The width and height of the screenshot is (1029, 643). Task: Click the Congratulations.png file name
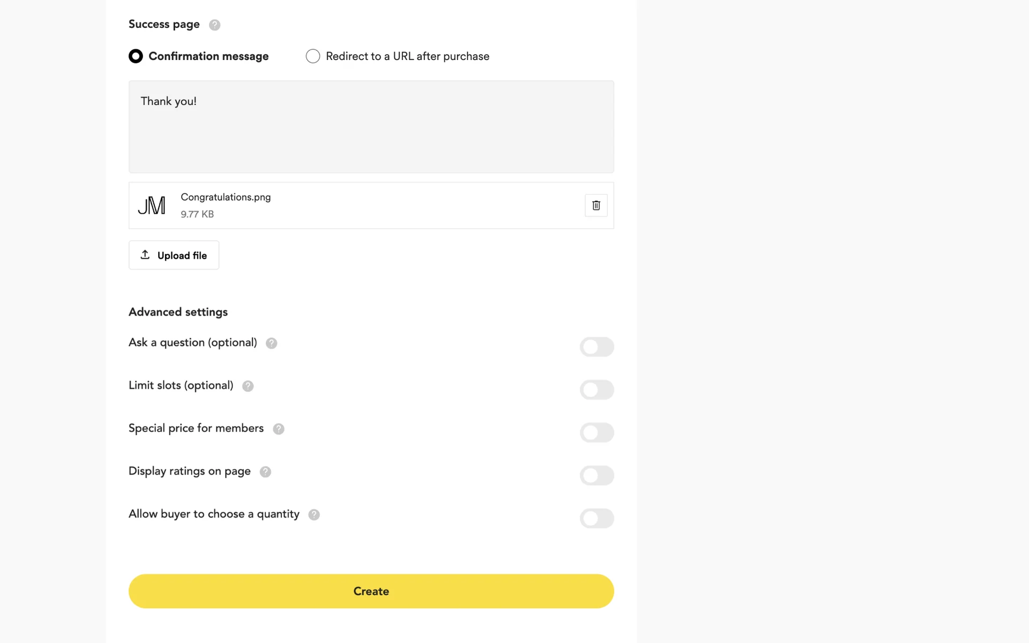(x=226, y=197)
